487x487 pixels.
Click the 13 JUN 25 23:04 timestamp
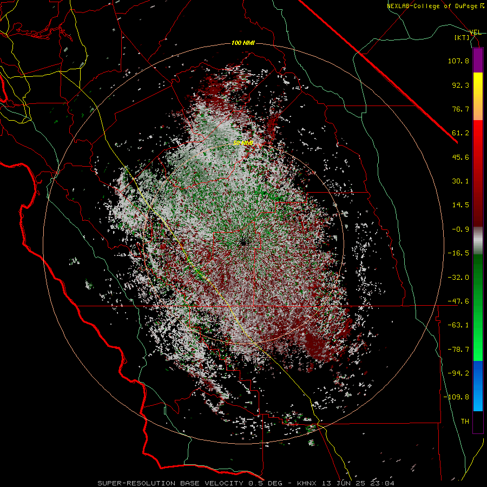(x=359, y=483)
